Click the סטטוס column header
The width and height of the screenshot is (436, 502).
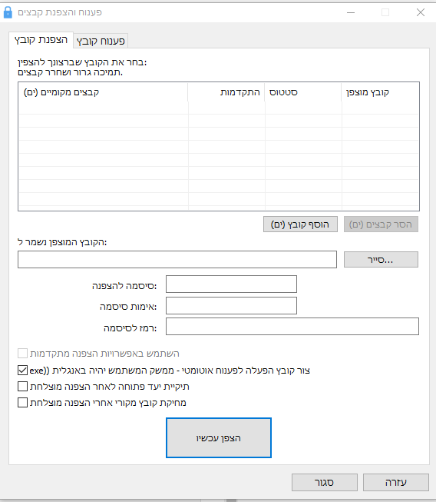coord(303,92)
